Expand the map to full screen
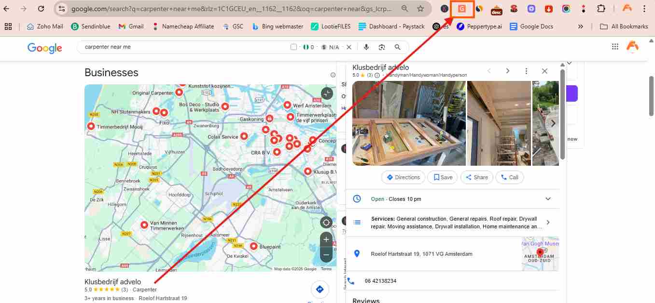The image size is (655, 303). pyautogui.click(x=327, y=93)
